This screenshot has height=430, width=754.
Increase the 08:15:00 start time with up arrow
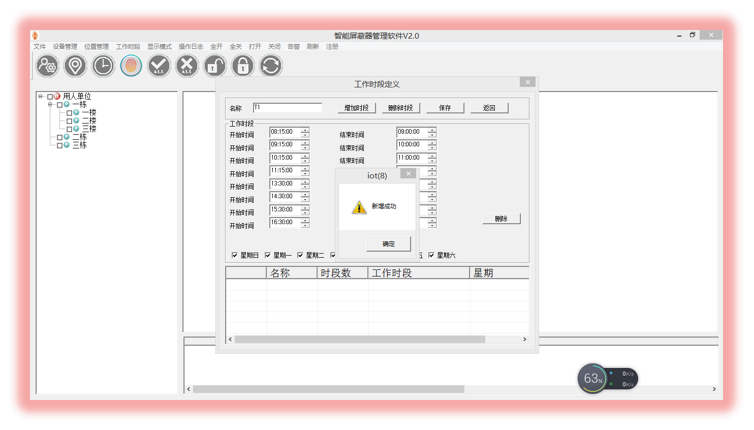305,130
